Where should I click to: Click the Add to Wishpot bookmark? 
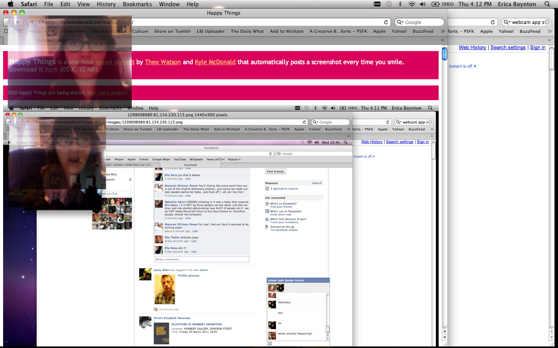coord(287,31)
